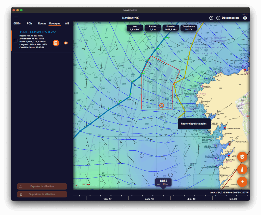Click Supprimer la sélection button

pos(42,194)
